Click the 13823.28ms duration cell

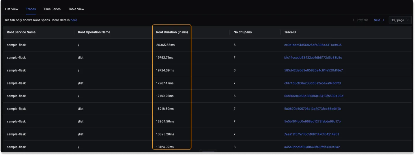tap(165, 134)
